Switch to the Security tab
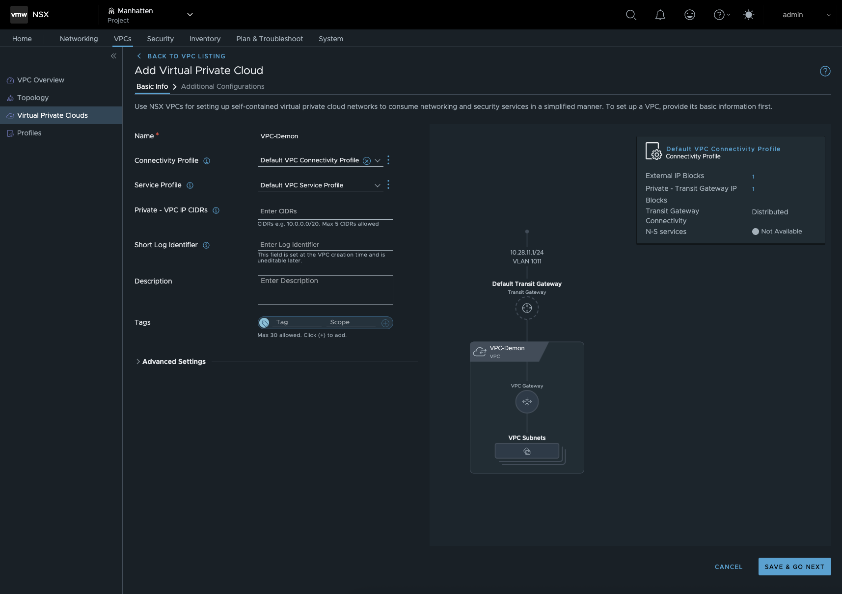842x594 pixels. pos(160,39)
